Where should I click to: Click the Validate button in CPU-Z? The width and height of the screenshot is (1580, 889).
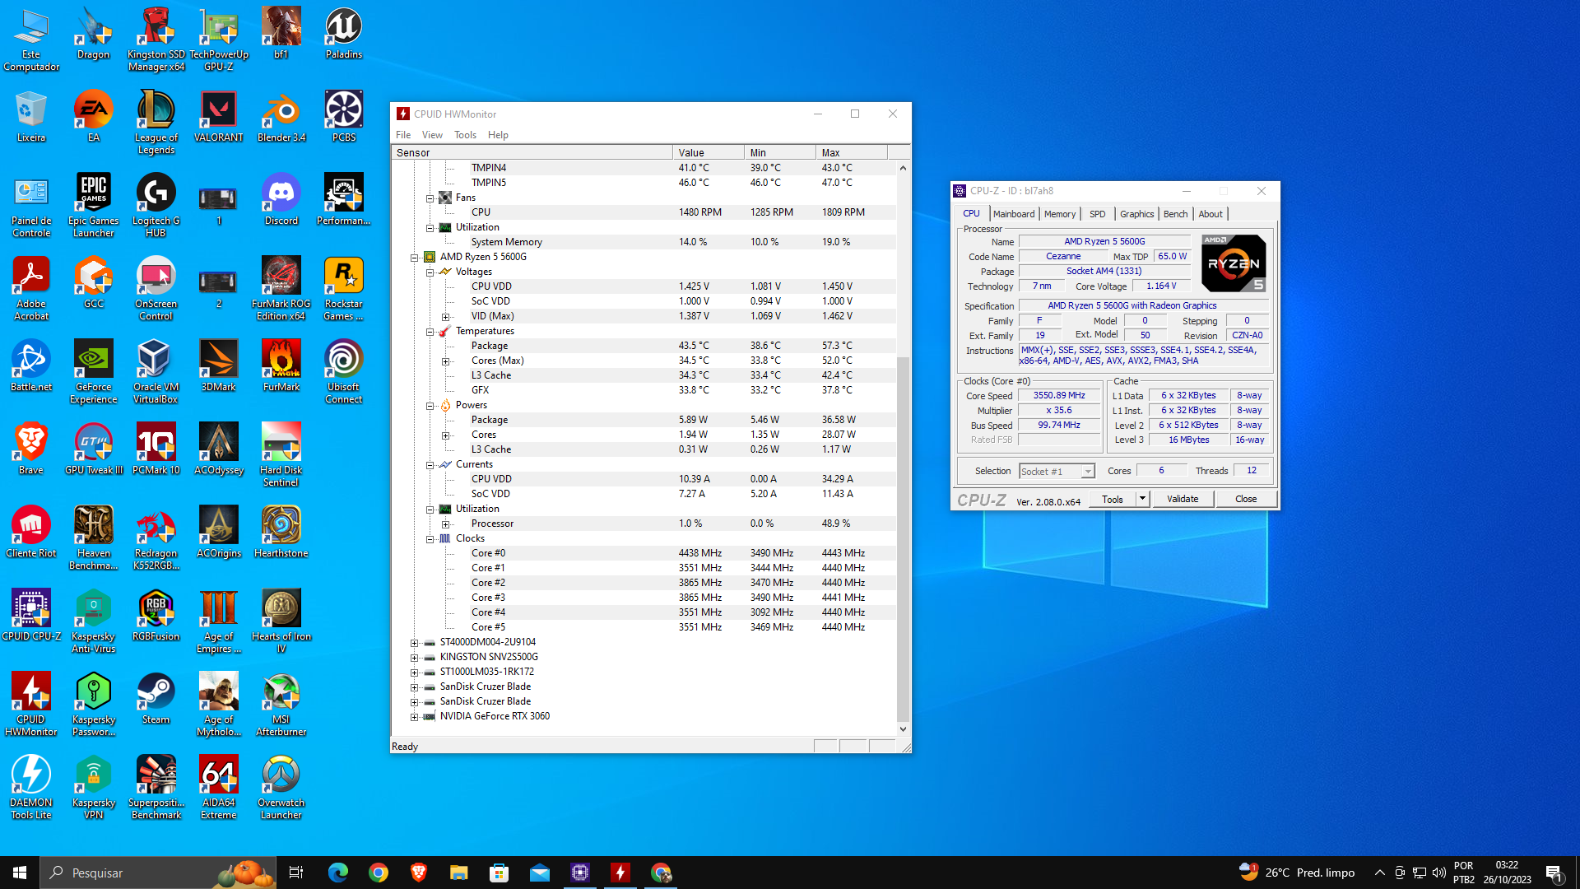point(1183,499)
